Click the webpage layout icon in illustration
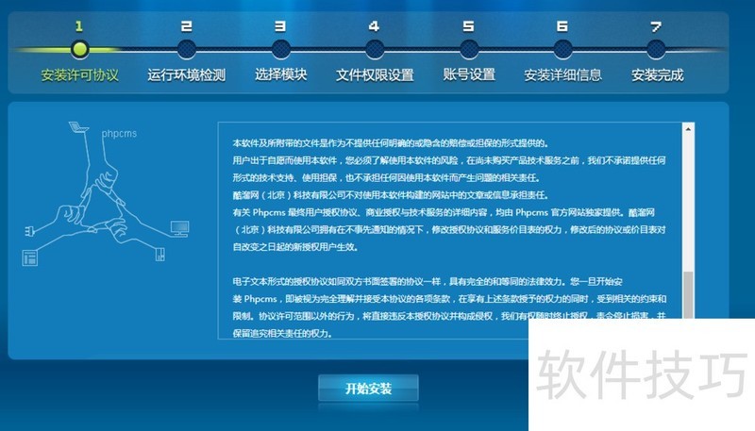755x431 pixels. pyautogui.click(x=30, y=257)
